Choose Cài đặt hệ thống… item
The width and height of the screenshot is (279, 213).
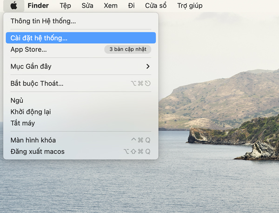[x=81, y=38]
